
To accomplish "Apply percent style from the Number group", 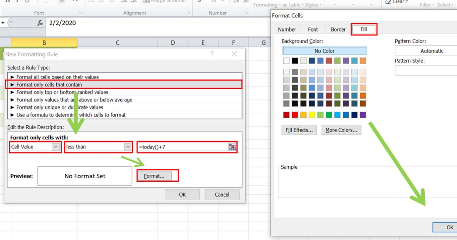I will (213, 2).
